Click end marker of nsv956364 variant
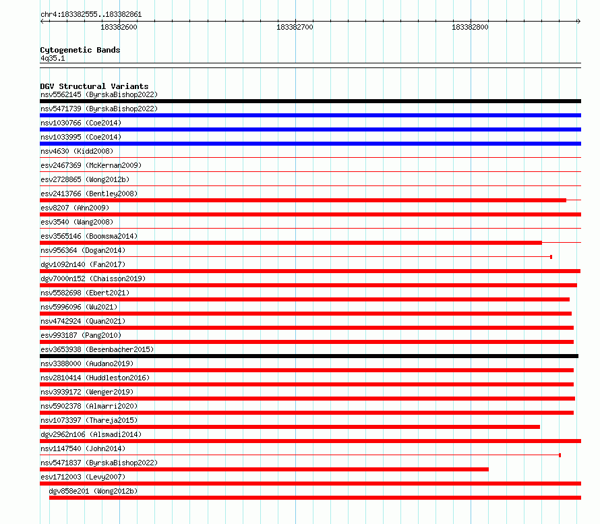Screen dimensions: 600x524 coord(551,257)
